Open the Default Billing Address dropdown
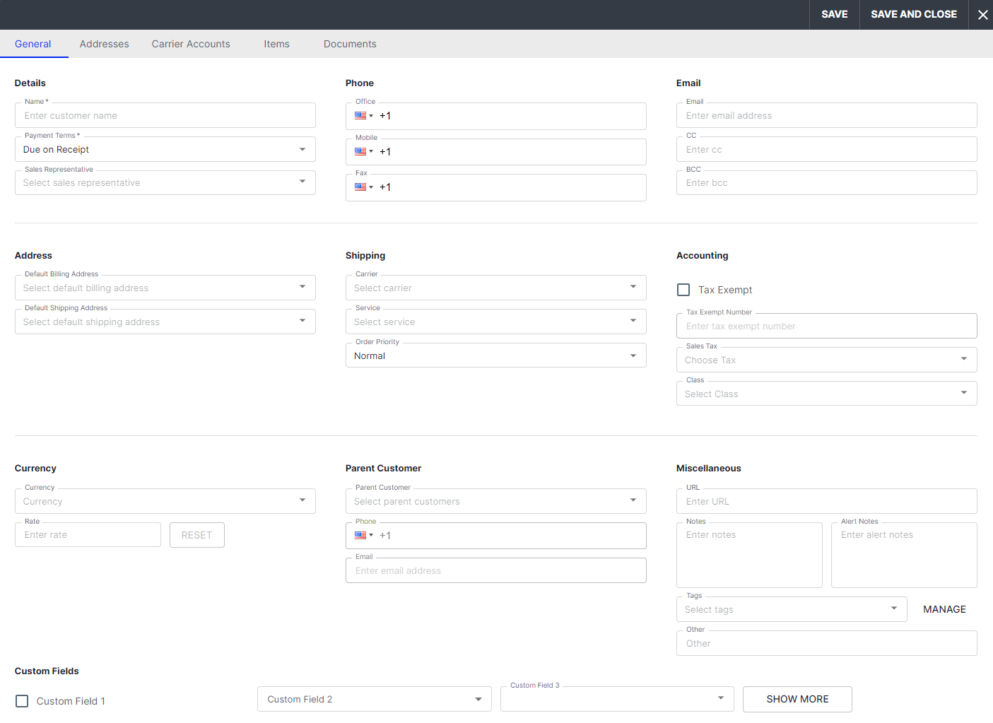Image resolution: width=993 pixels, height=723 pixels. [x=165, y=288]
